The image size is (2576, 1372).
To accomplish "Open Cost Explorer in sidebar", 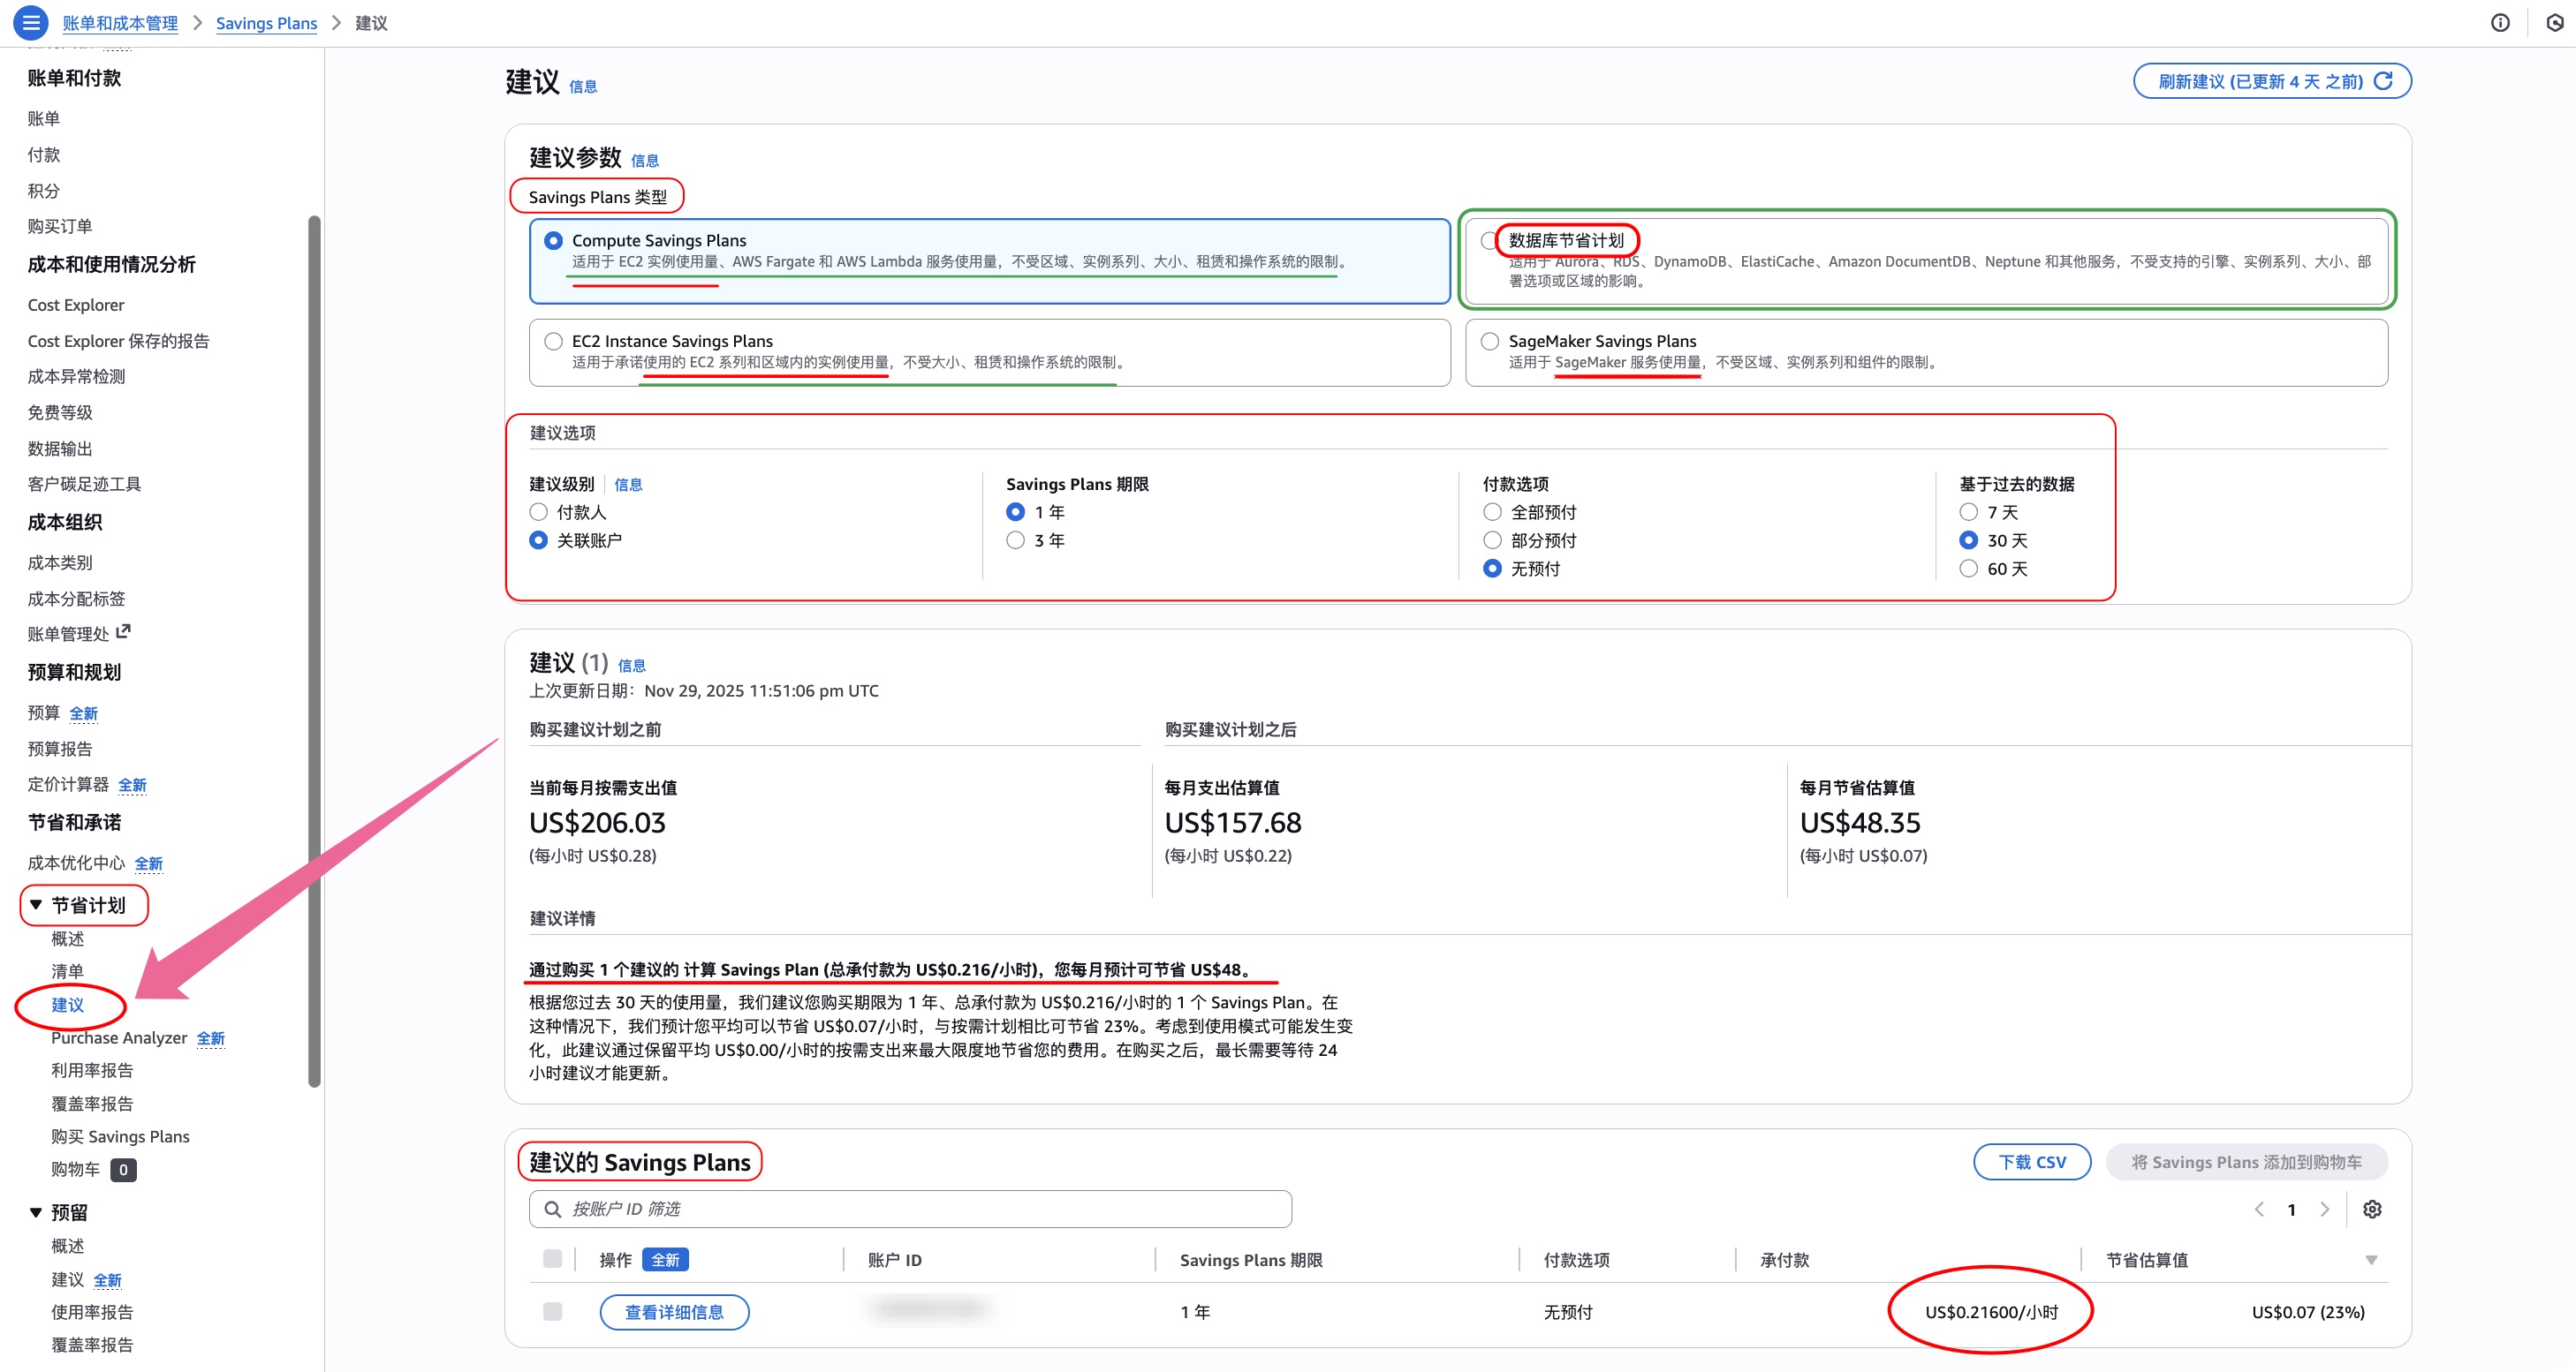I will [x=76, y=305].
